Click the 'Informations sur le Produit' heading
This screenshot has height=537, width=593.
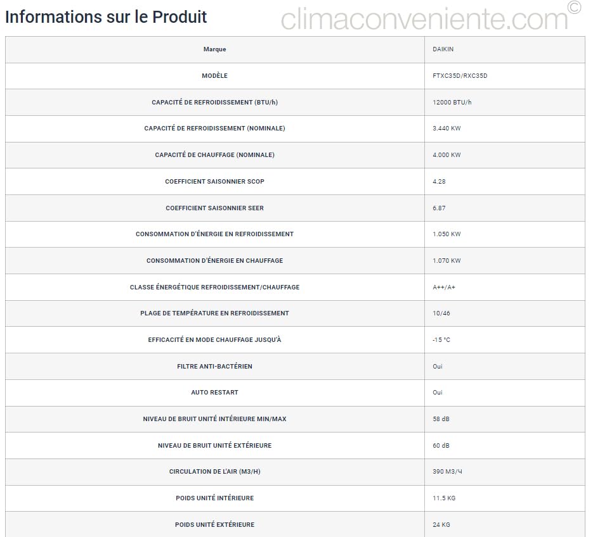[106, 16]
